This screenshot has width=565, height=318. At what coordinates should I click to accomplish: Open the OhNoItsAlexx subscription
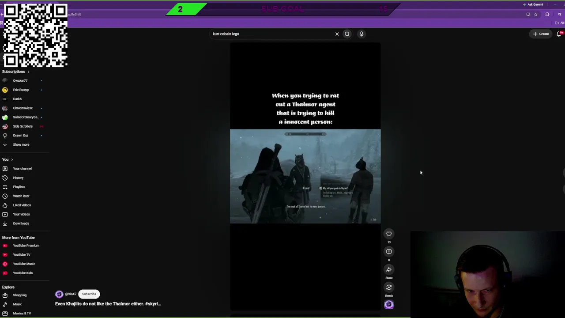click(22, 108)
